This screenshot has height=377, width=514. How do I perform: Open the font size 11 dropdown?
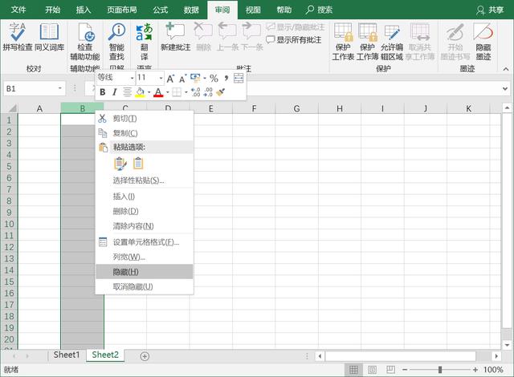click(161, 78)
